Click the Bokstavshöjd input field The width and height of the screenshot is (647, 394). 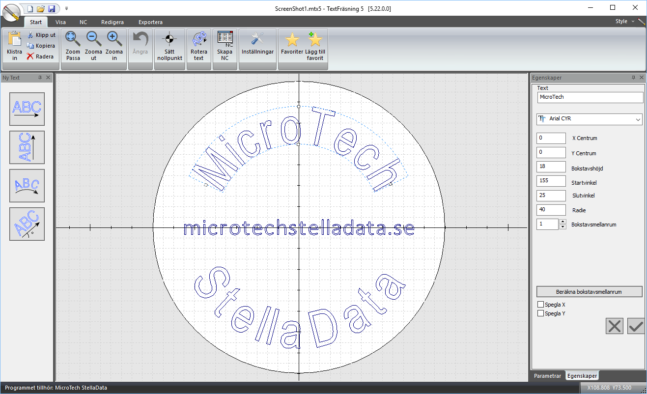point(551,167)
